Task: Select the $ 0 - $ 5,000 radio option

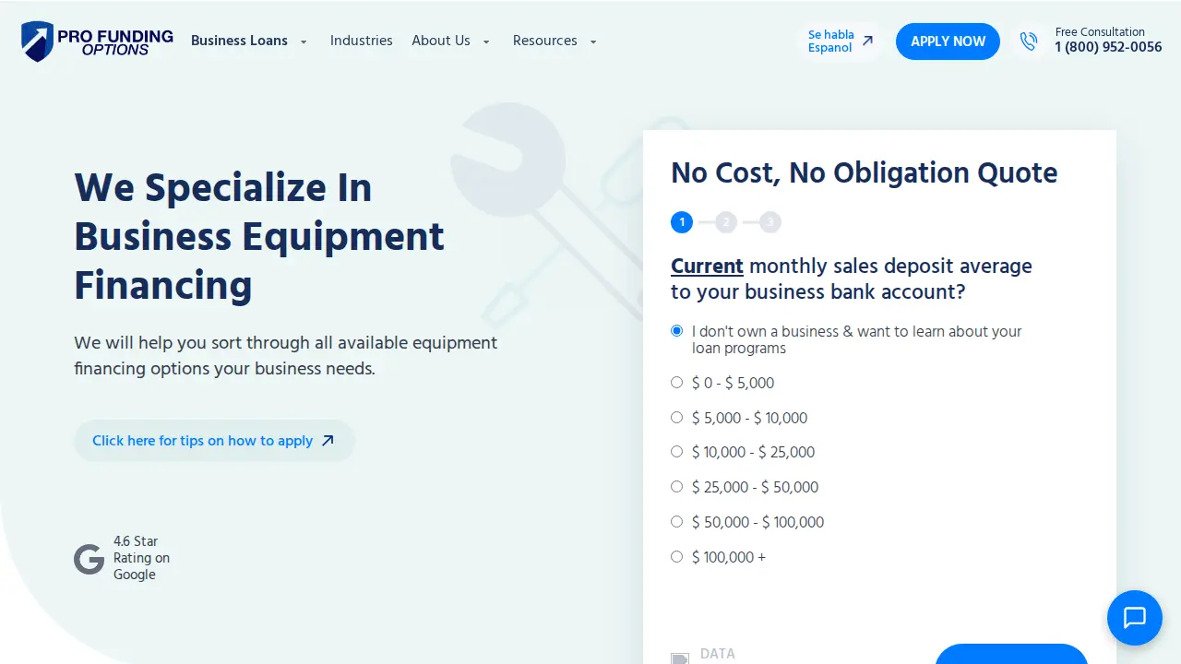Action: (x=676, y=383)
